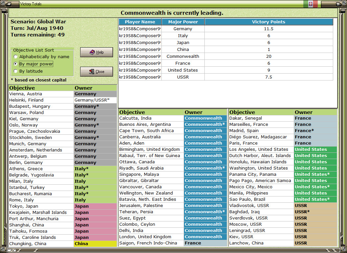
Task: Select Budapest, Hungary objective
Action: pyautogui.click(x=41, y=106)
